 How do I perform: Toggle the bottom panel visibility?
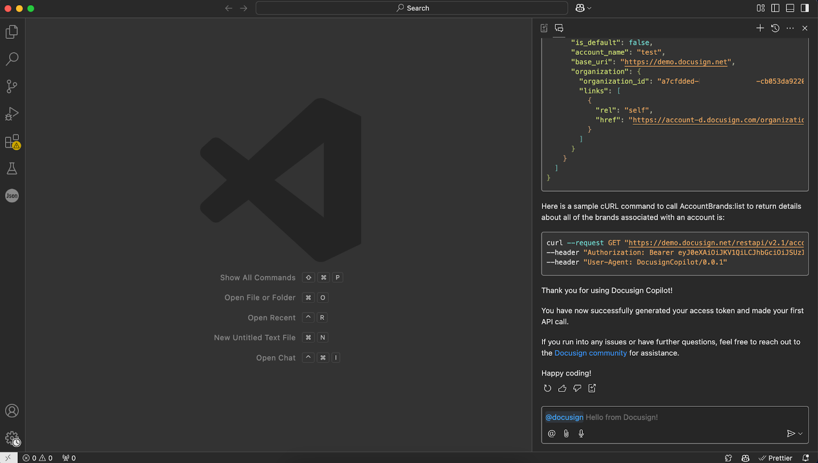(x=790, y=8)
